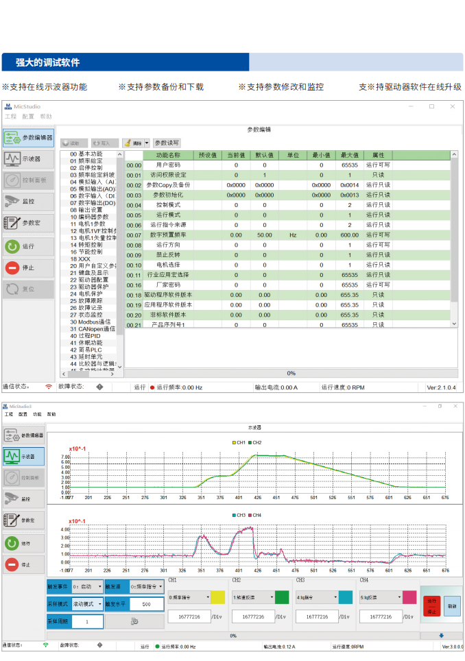Open oscilloscope (示波器) in top MicStudio sidebar

[x=28, y=159]
